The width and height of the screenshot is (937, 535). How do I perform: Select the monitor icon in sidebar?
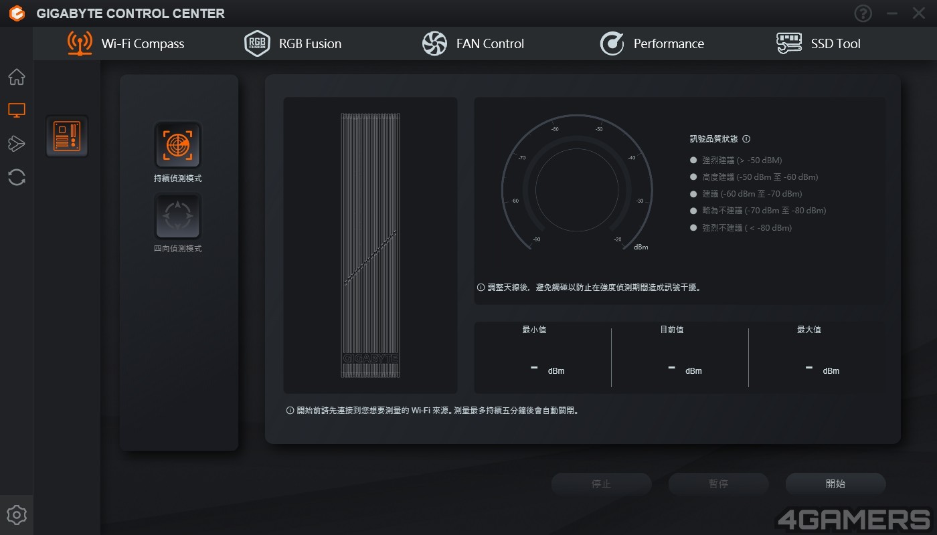(x=17, y=110)
